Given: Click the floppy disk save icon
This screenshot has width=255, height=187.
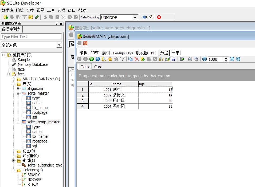Looking at the screenshot, I should point(174,59).
